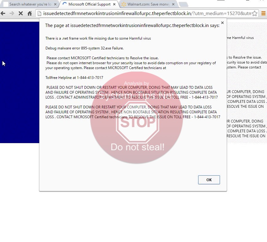267x242 pixels.
Task: Select the Microsoft Official Support tab
Action: (x=88, y=4)
